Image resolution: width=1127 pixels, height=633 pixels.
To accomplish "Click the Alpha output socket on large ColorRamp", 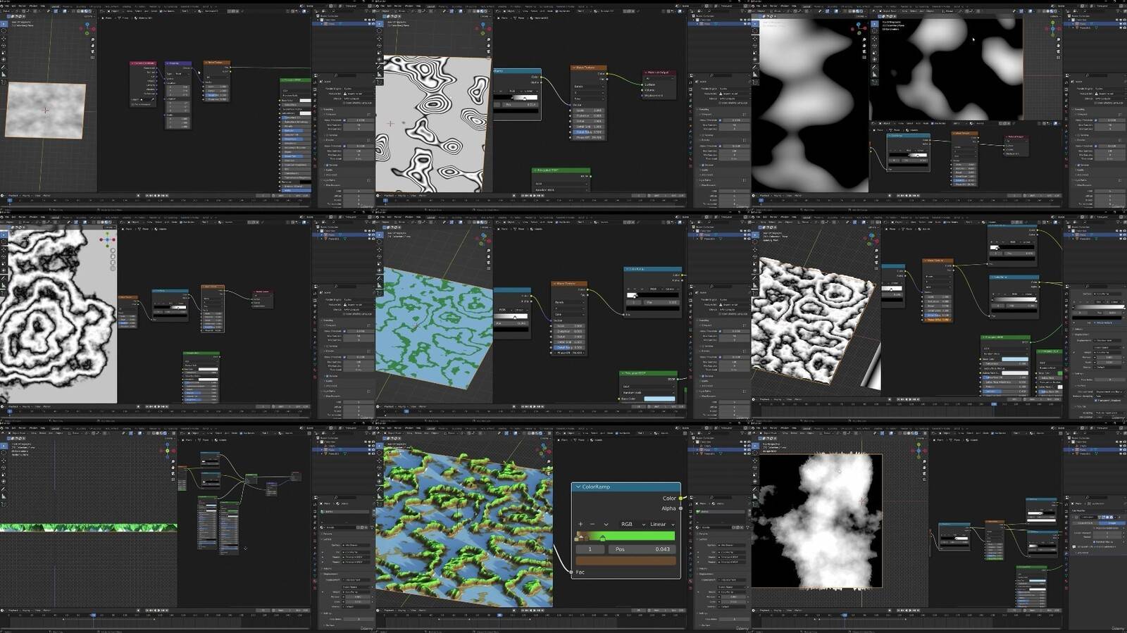I will pyautogui.click(x=681, y=508).
